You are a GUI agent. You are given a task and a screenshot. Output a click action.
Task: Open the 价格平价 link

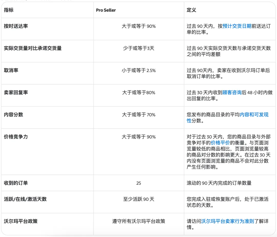click(220, 143)
